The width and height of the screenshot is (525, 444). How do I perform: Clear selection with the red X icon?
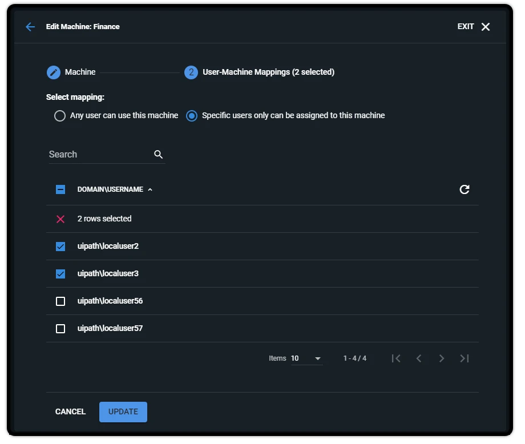tap(60, 219)
